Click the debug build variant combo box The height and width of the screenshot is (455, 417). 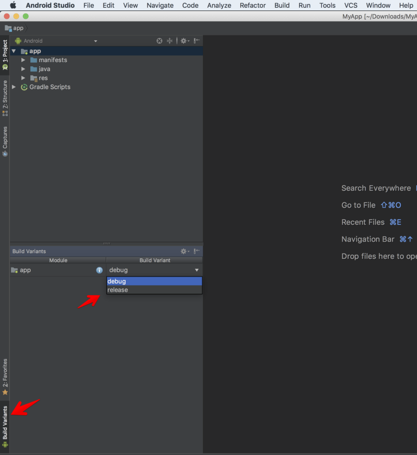(154, 270)
